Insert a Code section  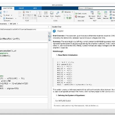tap(40, 14)
